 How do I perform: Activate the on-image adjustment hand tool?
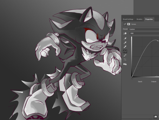pos(125,33)
